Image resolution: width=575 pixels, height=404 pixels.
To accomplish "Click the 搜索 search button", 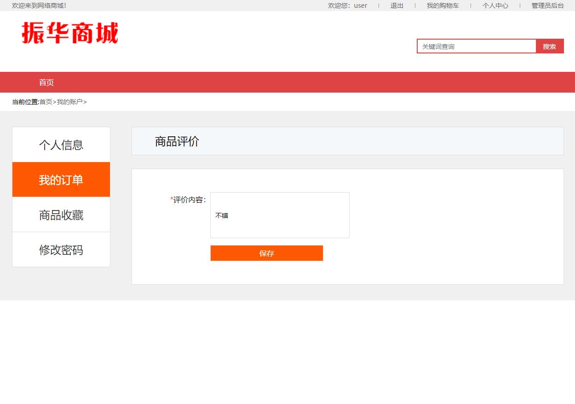I will click(549, 46).
